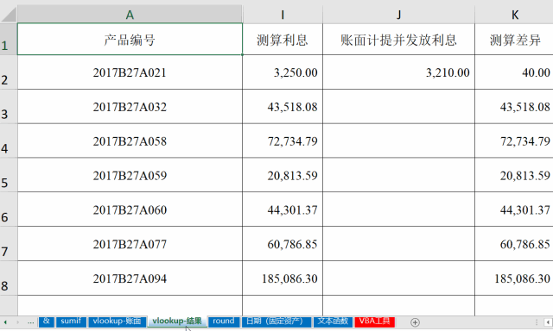Select cell containing 2017B27A058
553x331 pixels.
[x=130, y=141]
